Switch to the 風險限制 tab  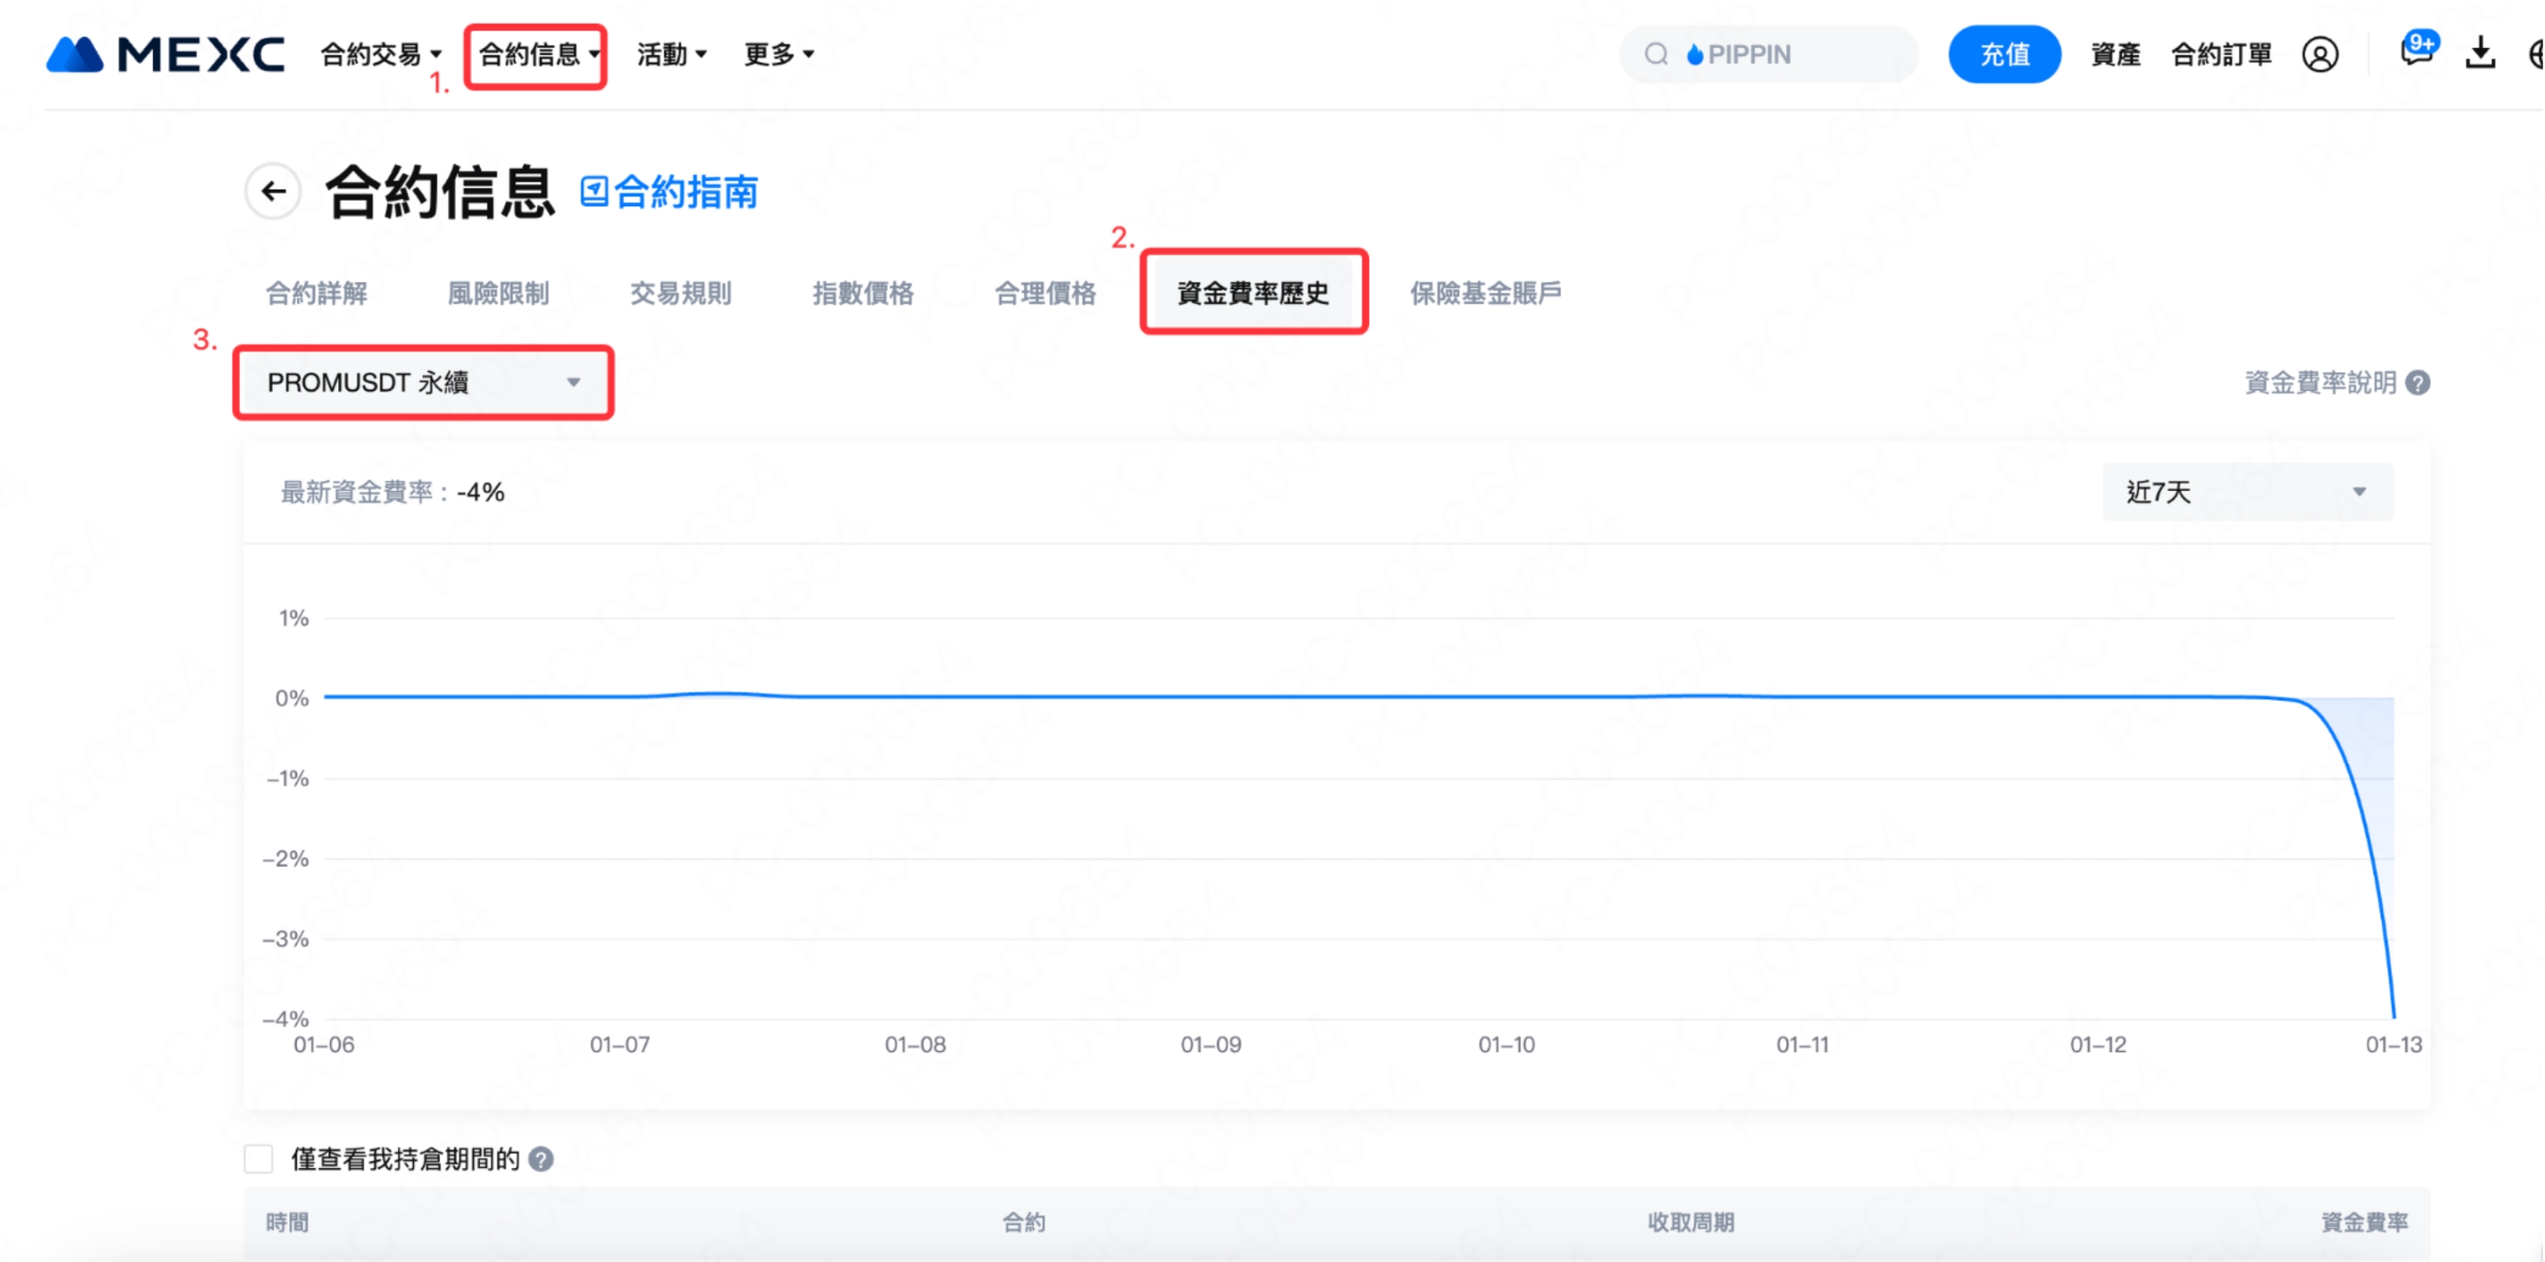[498, 293]
